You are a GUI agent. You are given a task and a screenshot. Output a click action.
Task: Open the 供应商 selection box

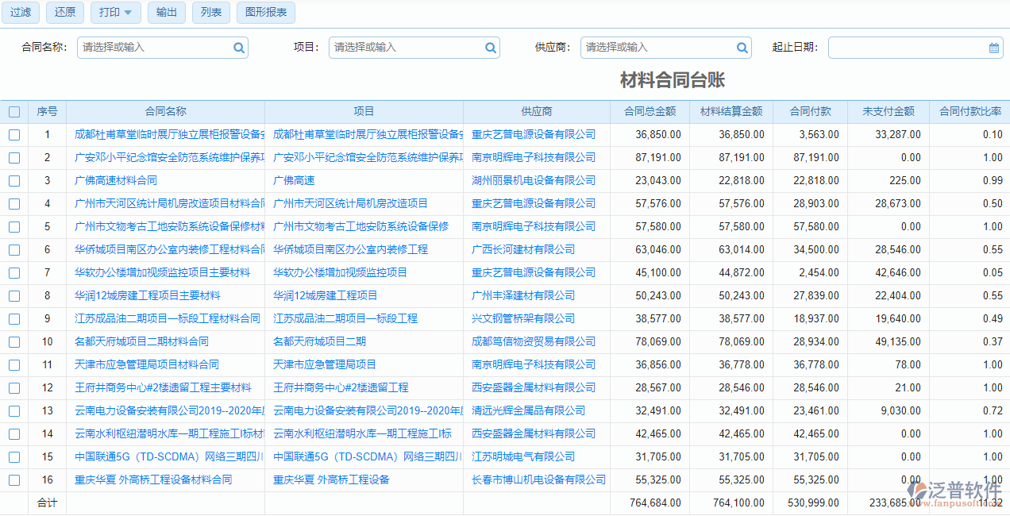[659, 48]
